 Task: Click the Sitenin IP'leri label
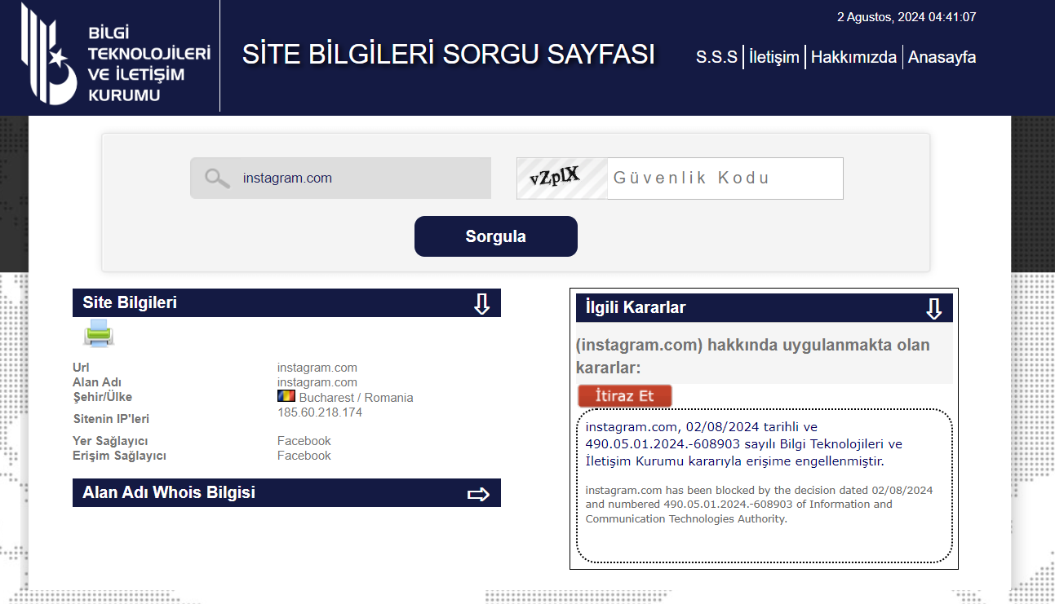tap(111, 419)
